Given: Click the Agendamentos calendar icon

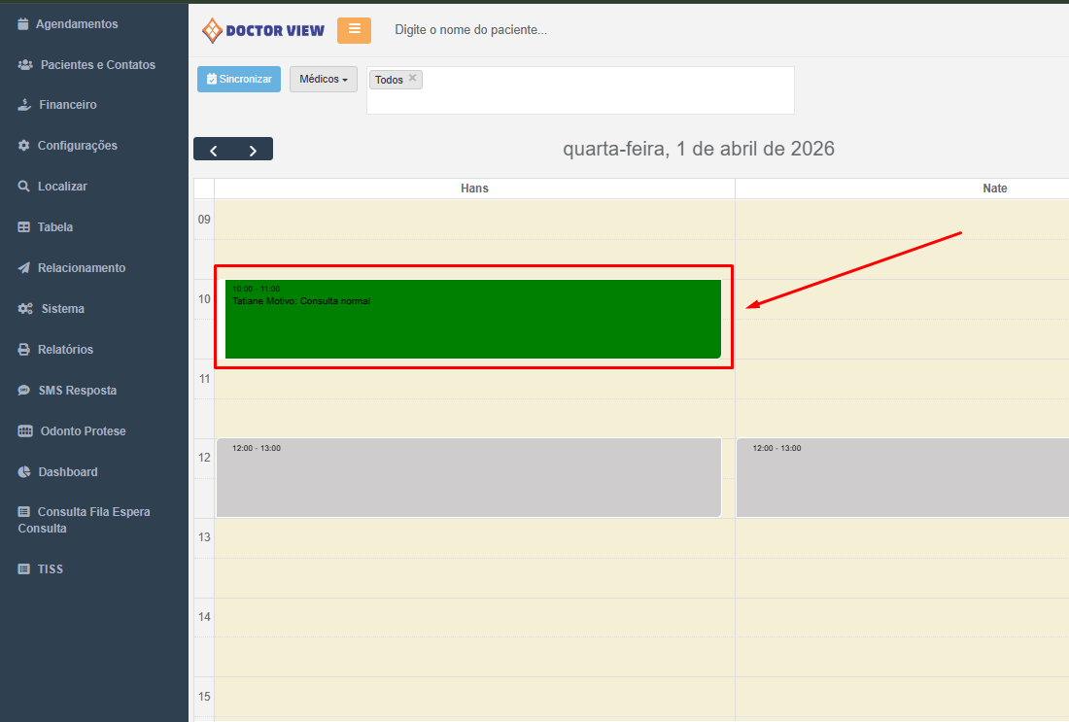Looking at the screenshot, I should (x=23, y=24).
